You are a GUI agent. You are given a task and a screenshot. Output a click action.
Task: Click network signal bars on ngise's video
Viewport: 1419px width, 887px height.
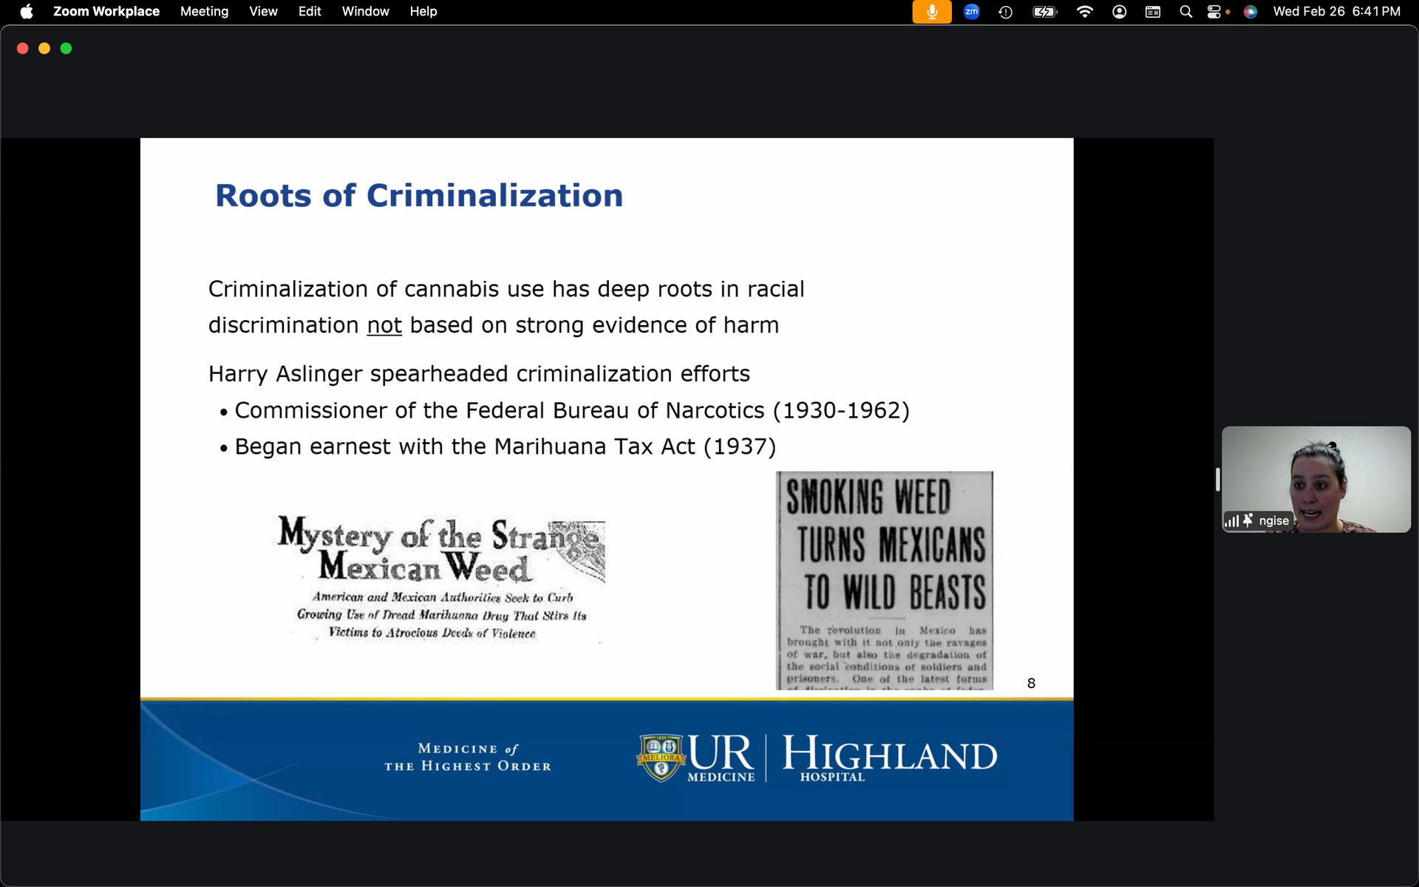[1231, 521]
